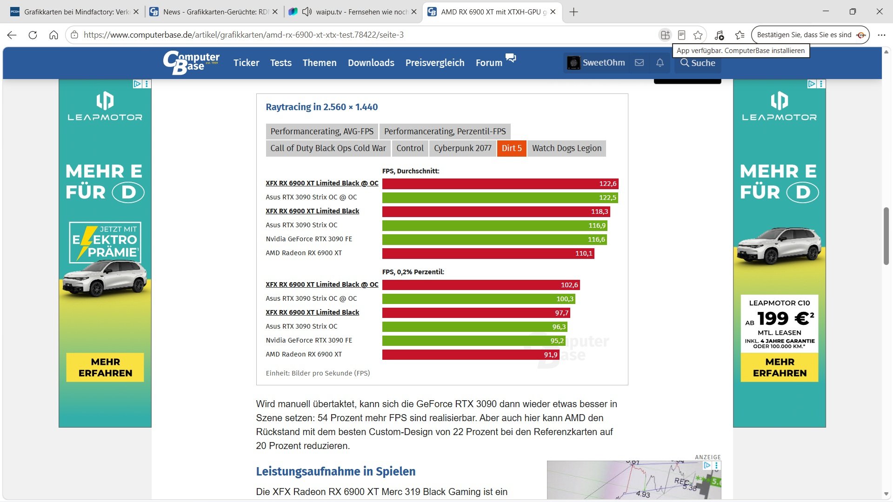Go back to the previous page
Image resolution: width=893 pixels, height=502 pixels.
coord(12,35)
